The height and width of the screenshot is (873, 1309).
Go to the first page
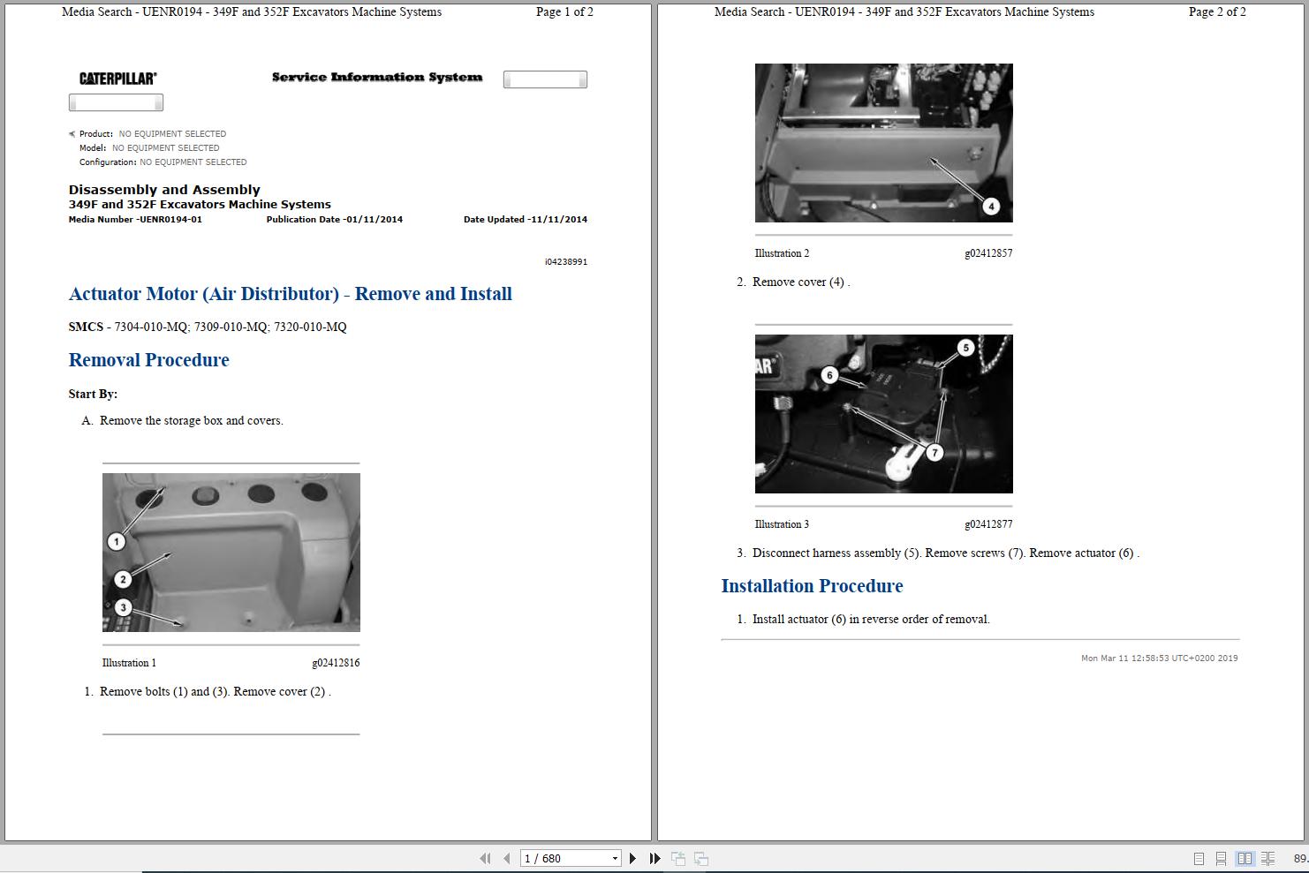[x=485, y=858]
